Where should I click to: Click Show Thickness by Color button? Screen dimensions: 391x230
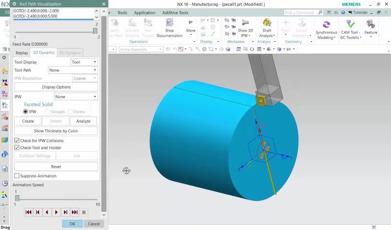click(56, 131)
